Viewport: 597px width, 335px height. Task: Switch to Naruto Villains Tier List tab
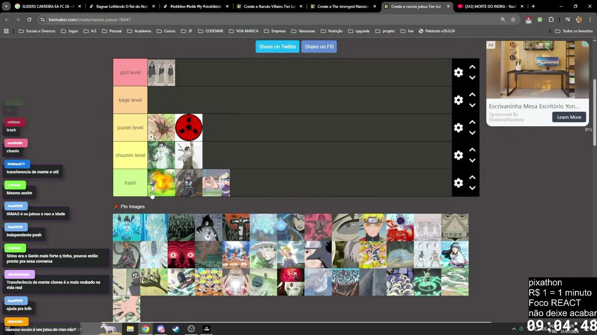[269, 7]
